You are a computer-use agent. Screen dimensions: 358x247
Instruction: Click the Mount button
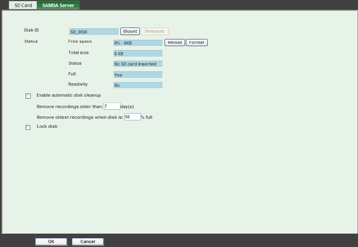(130, 31)
